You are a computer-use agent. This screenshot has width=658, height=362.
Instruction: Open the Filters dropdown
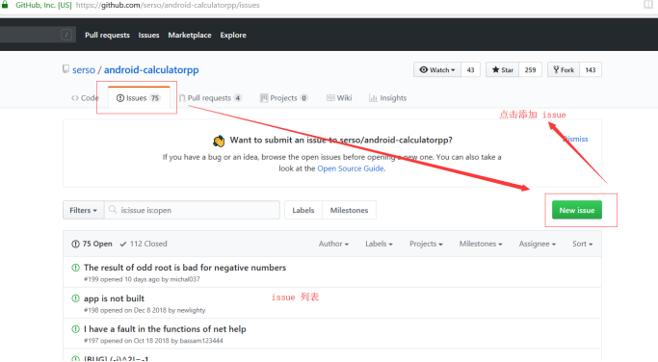pos(83,210)
